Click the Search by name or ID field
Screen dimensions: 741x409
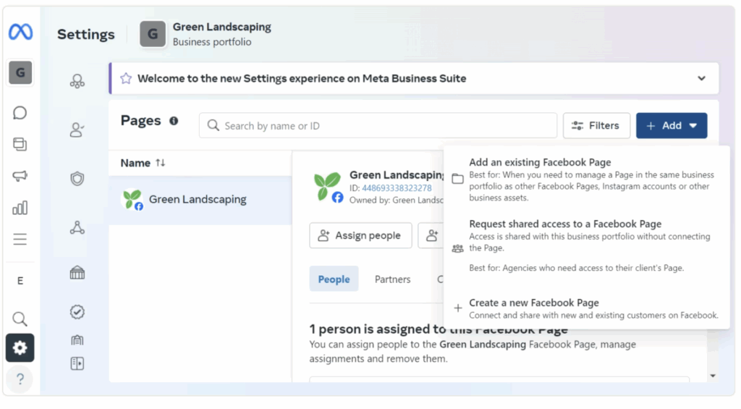[378, 125]
